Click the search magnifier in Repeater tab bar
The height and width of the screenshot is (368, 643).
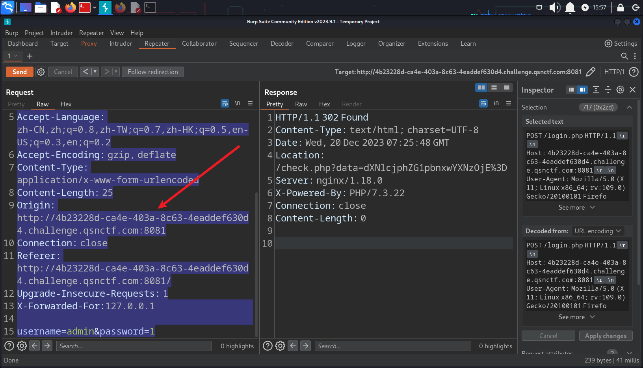[624, 56]
